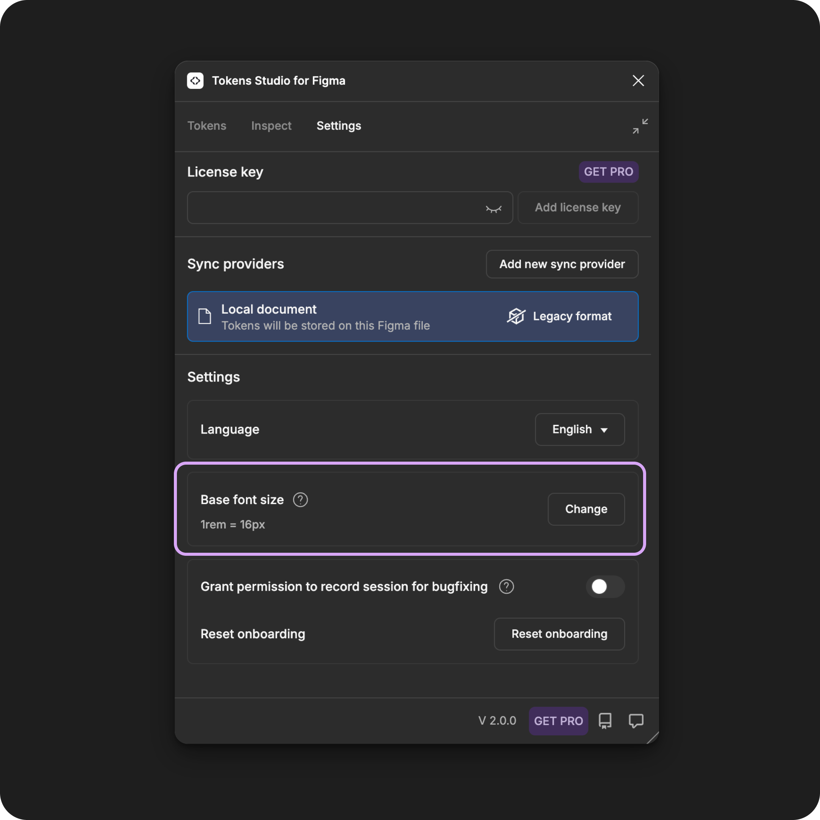Click the Reset onboarding button
Image resolution: width=820 pixels, height=820 pixels.
coord(560,634)
